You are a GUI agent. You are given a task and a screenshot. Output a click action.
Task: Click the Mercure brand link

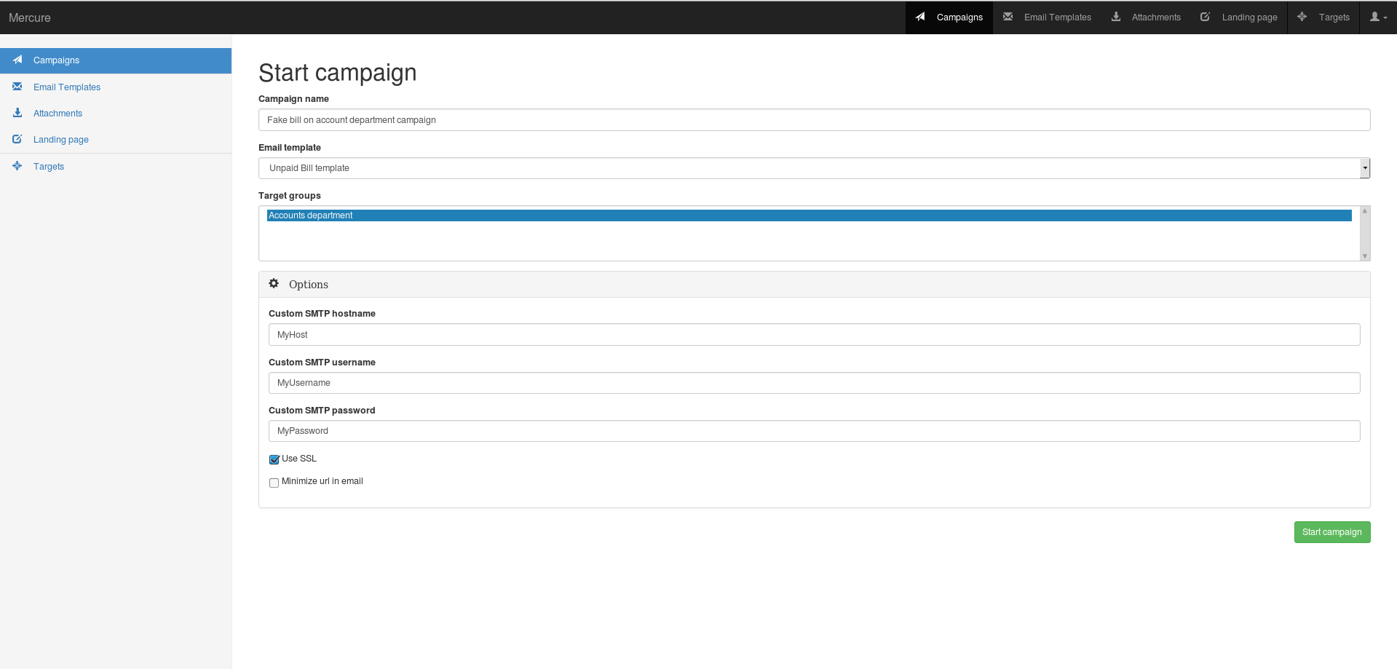tap(30, 17)
